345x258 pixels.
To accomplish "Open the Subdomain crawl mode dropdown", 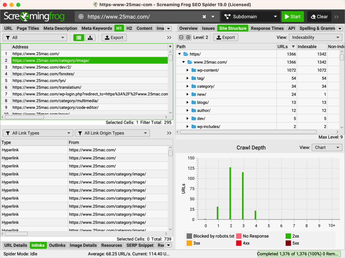I will 251,17.
